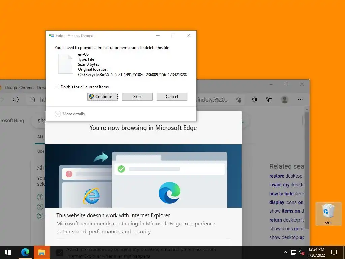Open related search 'show desktop ap'
The height and width of the screenshot is (259, 345).
286,237
